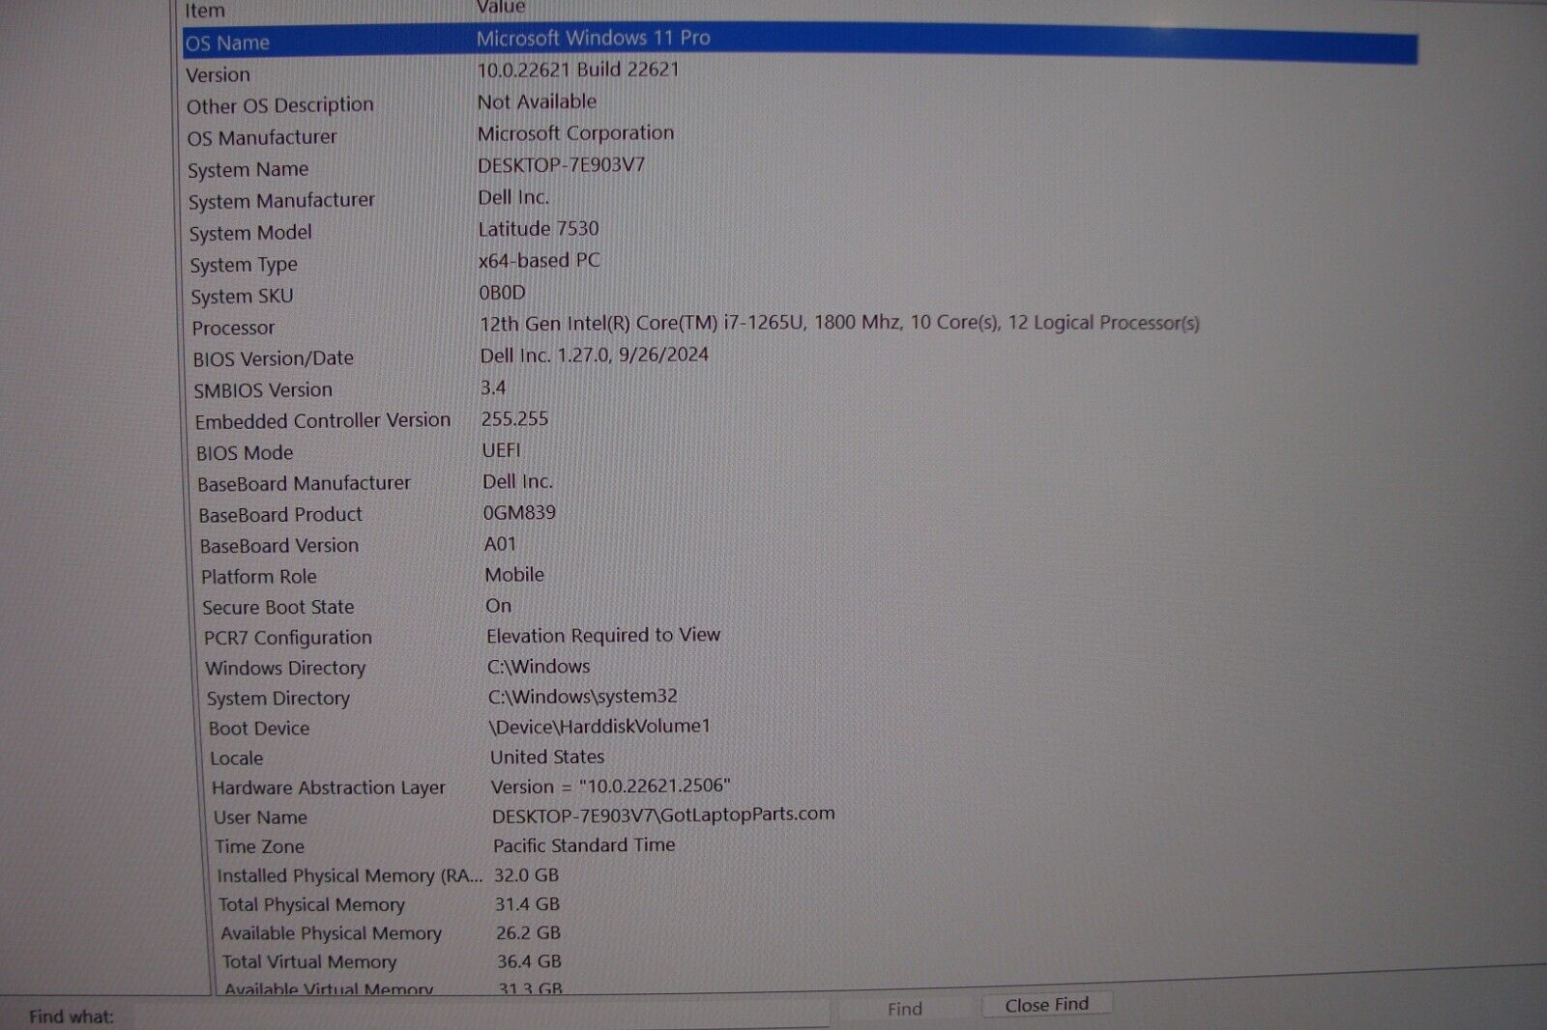Viewport: 1547px width, 1030px height.
Task: Select the BIOS Mode row
Action: point(245,453)
